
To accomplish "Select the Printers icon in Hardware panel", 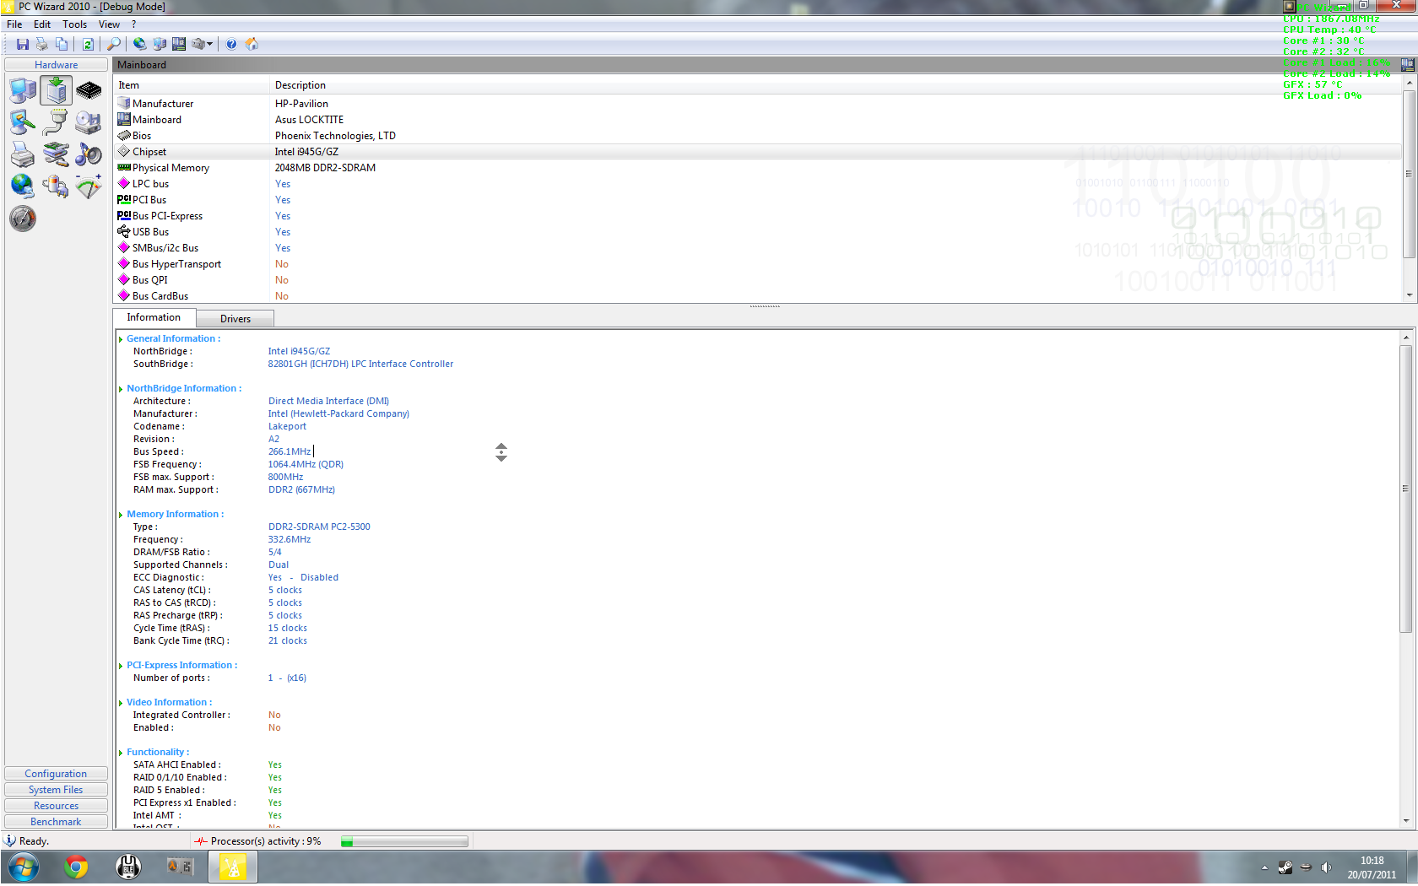I will click(x=23, y=154).
